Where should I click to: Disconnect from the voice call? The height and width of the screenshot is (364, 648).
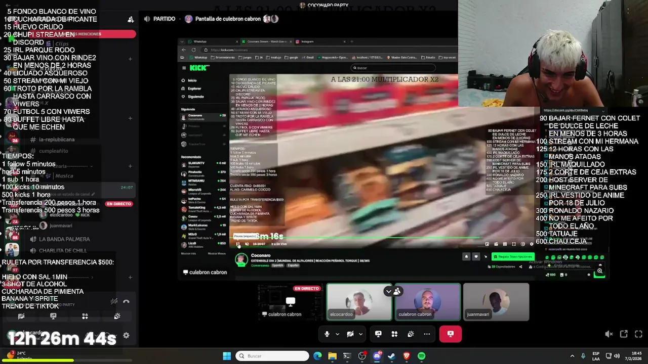(451, 334)
